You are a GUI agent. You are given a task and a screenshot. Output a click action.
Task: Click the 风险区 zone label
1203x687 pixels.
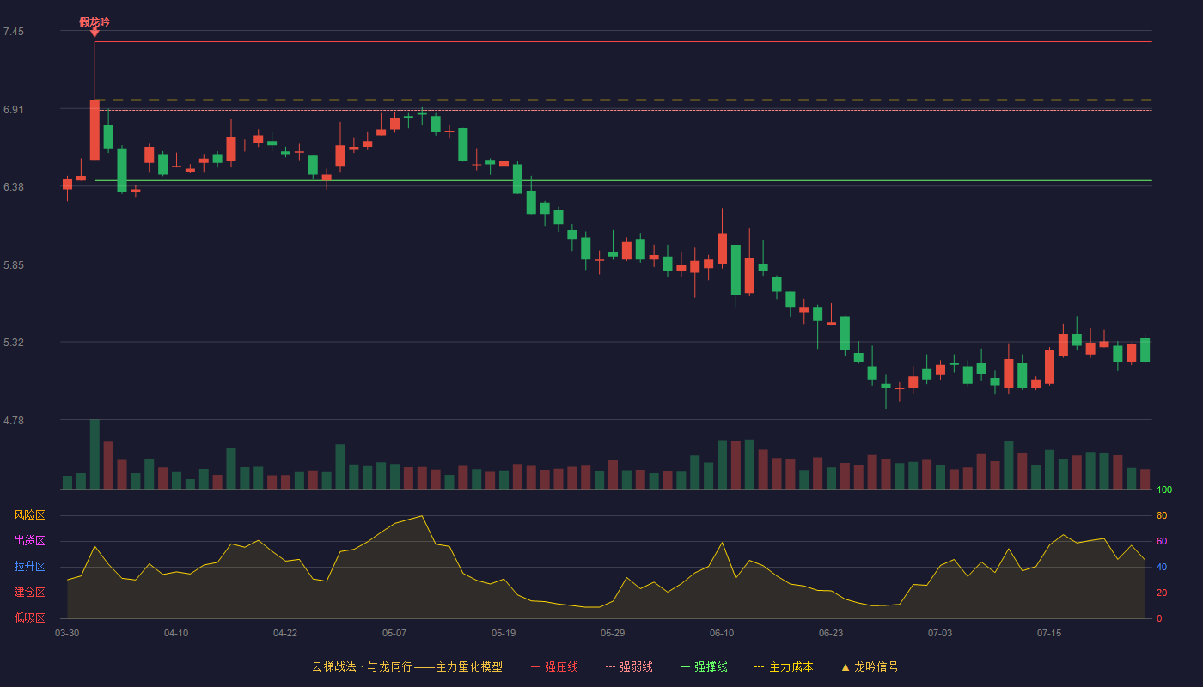point(29,515)
